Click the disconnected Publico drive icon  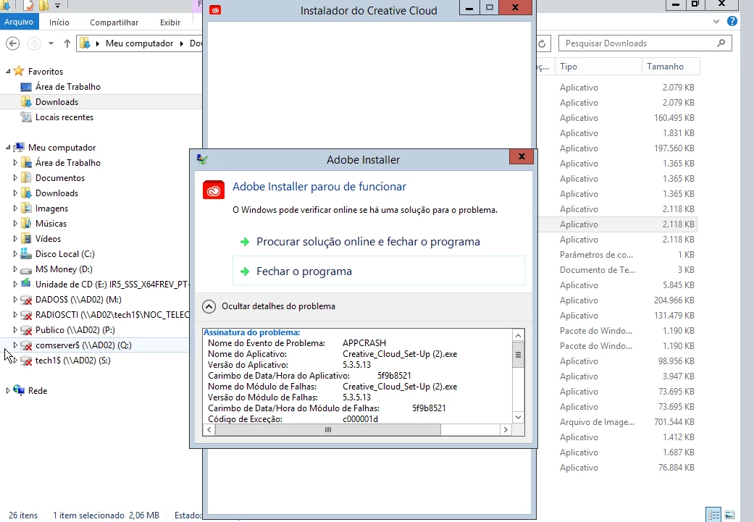click(26, 329)
